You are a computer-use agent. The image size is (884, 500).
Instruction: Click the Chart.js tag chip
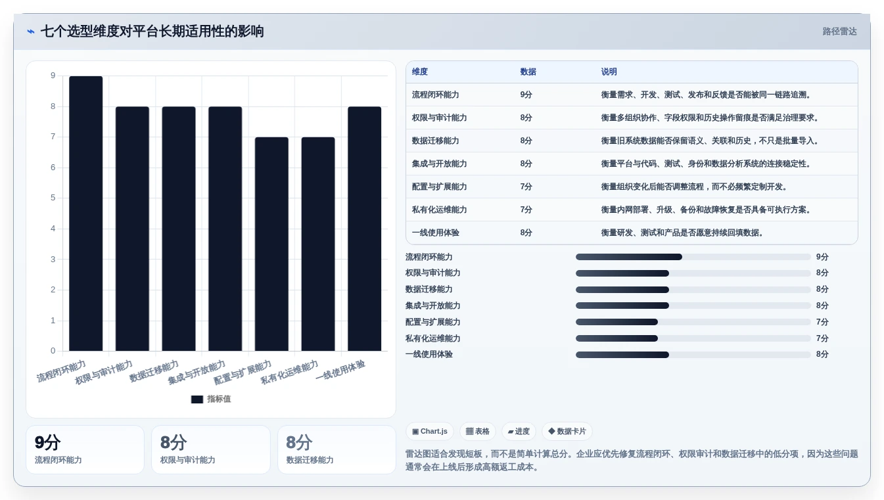click(430, 432)
